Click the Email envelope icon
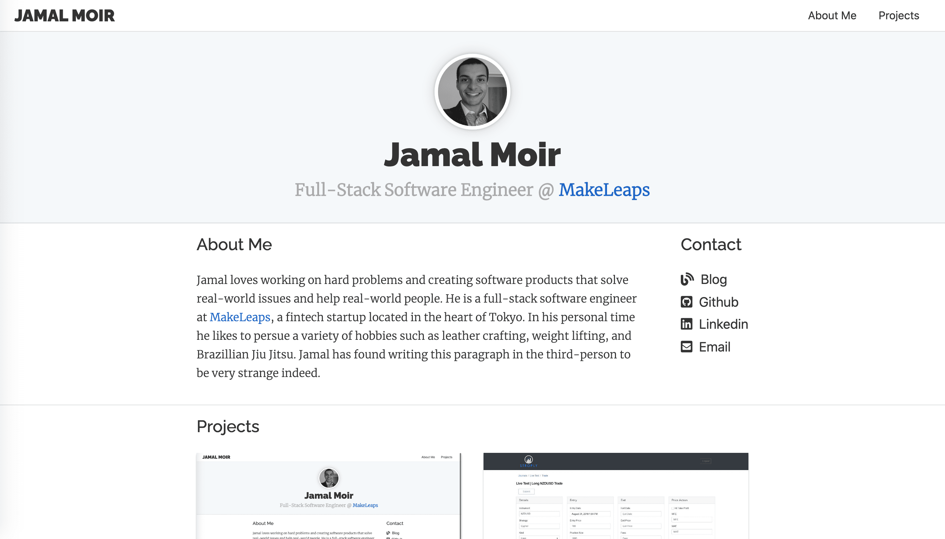 coord(686,347)
